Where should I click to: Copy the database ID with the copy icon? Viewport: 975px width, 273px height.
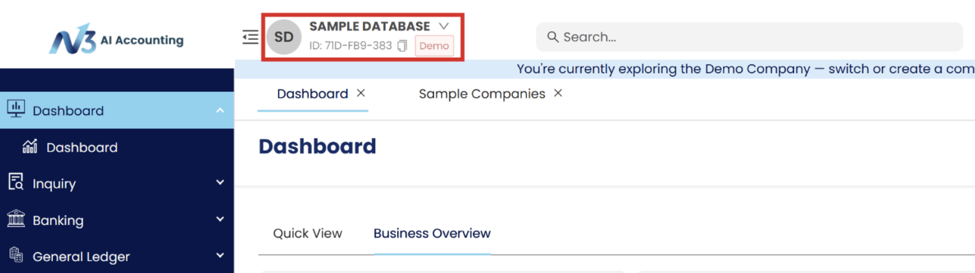[402, 46]
